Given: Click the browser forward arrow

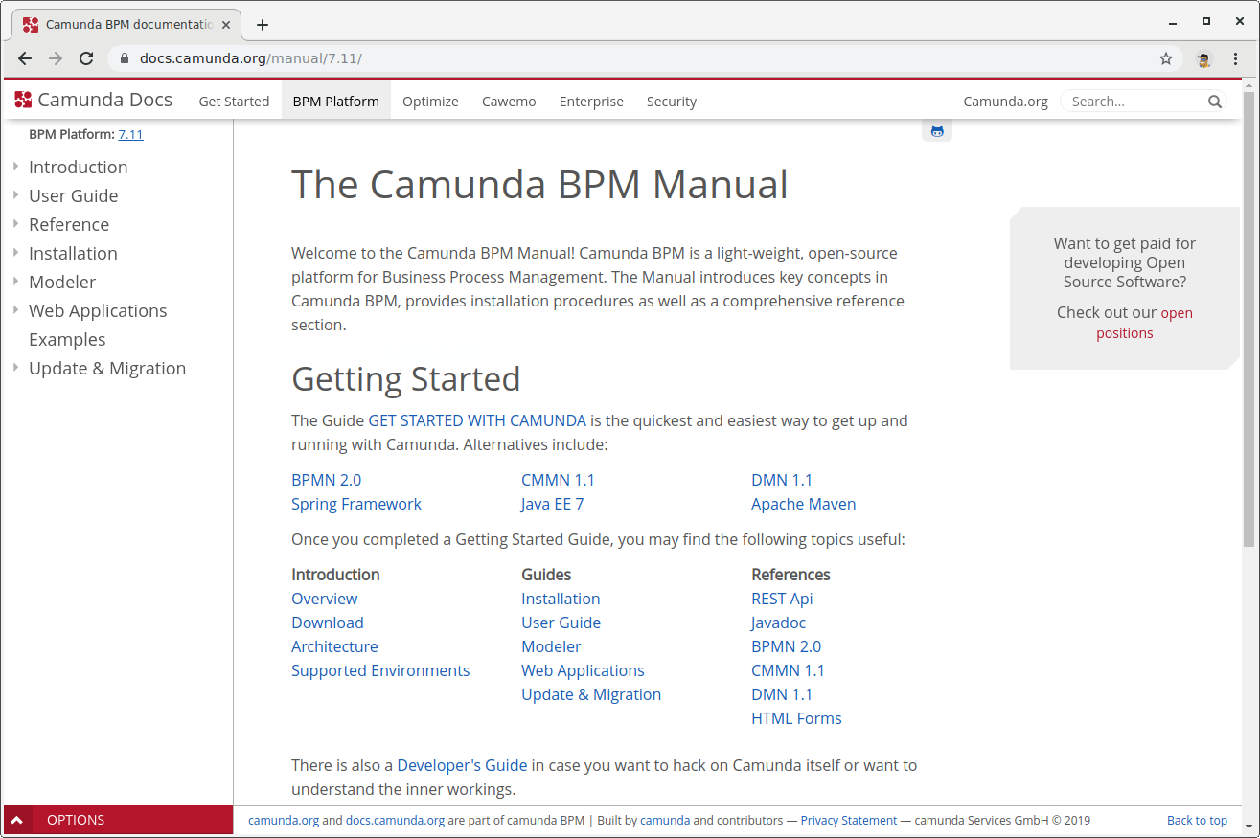Looking at the screenshot, I should 56,58.
